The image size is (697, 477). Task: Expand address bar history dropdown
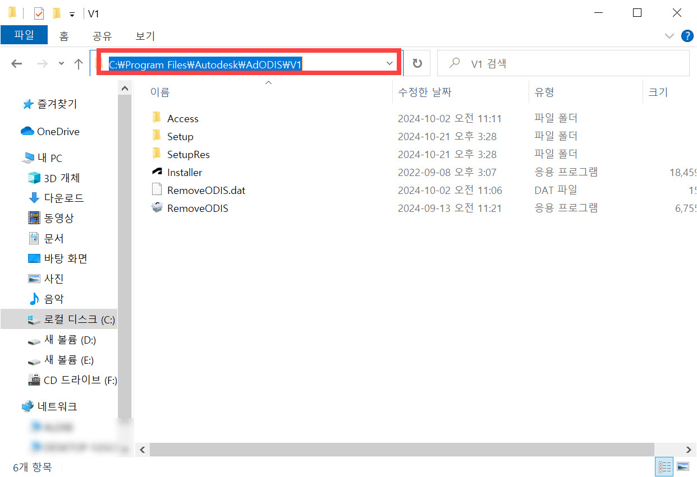390,63
